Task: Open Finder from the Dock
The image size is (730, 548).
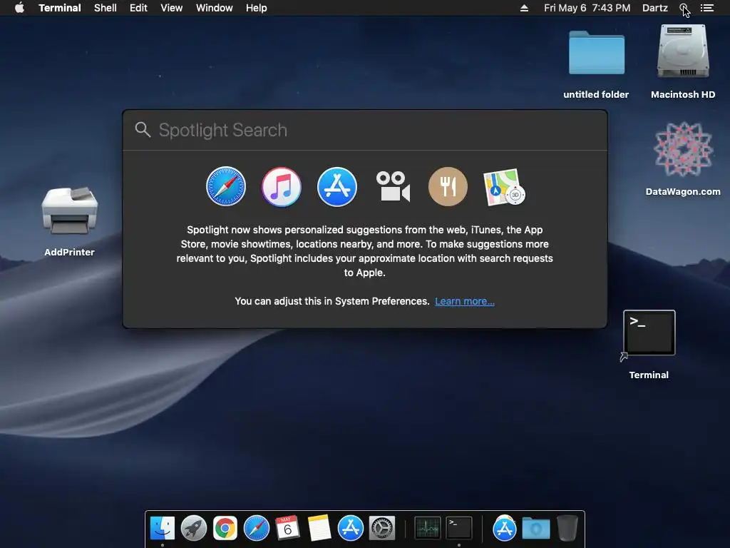Action: coord(163,529)
